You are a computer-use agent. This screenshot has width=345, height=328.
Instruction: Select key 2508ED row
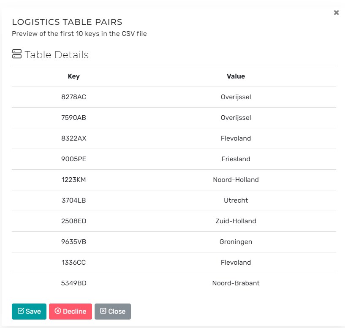73,221
